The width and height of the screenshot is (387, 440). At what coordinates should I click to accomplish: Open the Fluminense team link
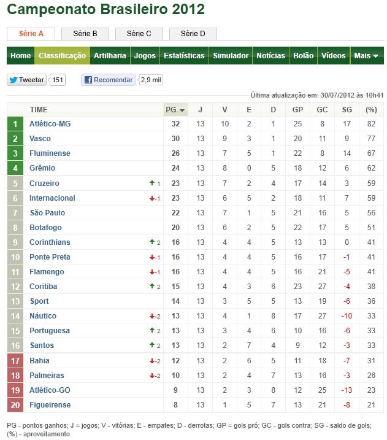coord(50,153)
